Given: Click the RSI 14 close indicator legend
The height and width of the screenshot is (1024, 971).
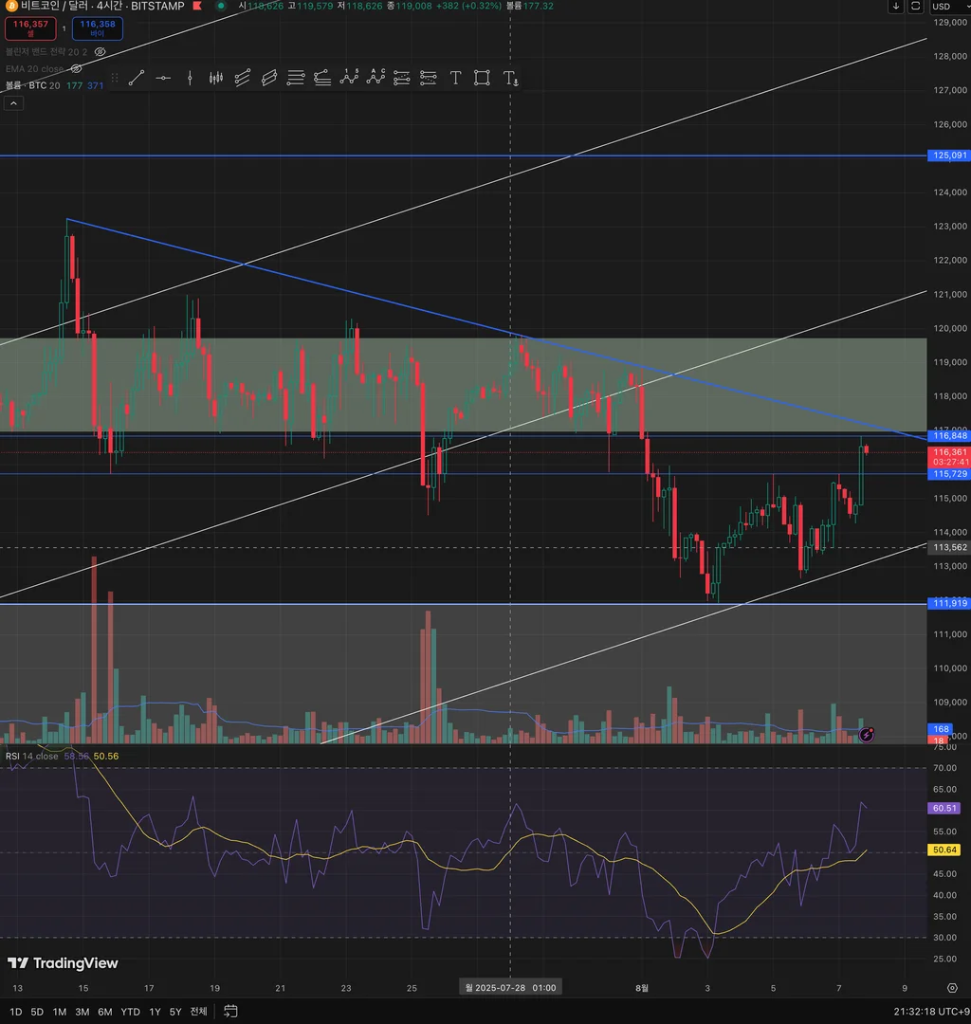Looking at the screenshot, I should [32, 757].
